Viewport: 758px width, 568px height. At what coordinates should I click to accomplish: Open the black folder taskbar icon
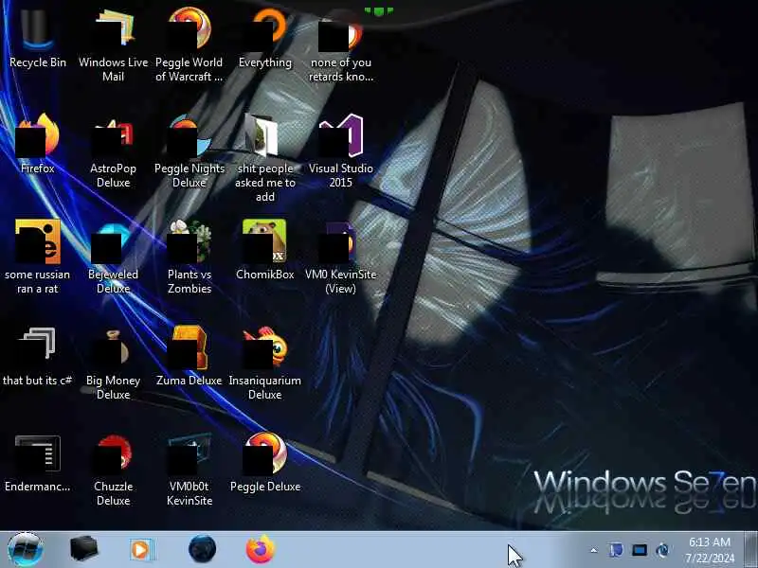(83, 549)
